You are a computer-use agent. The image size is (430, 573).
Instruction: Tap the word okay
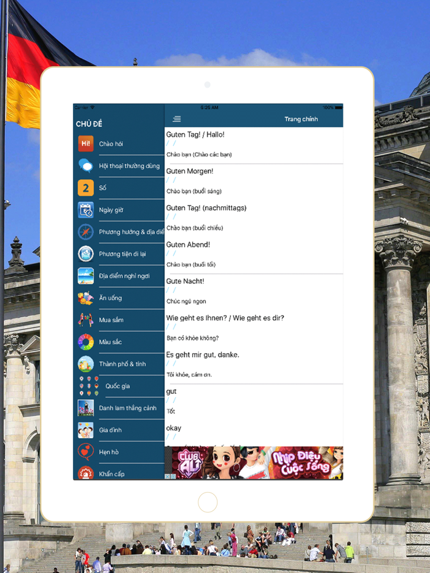174,428
